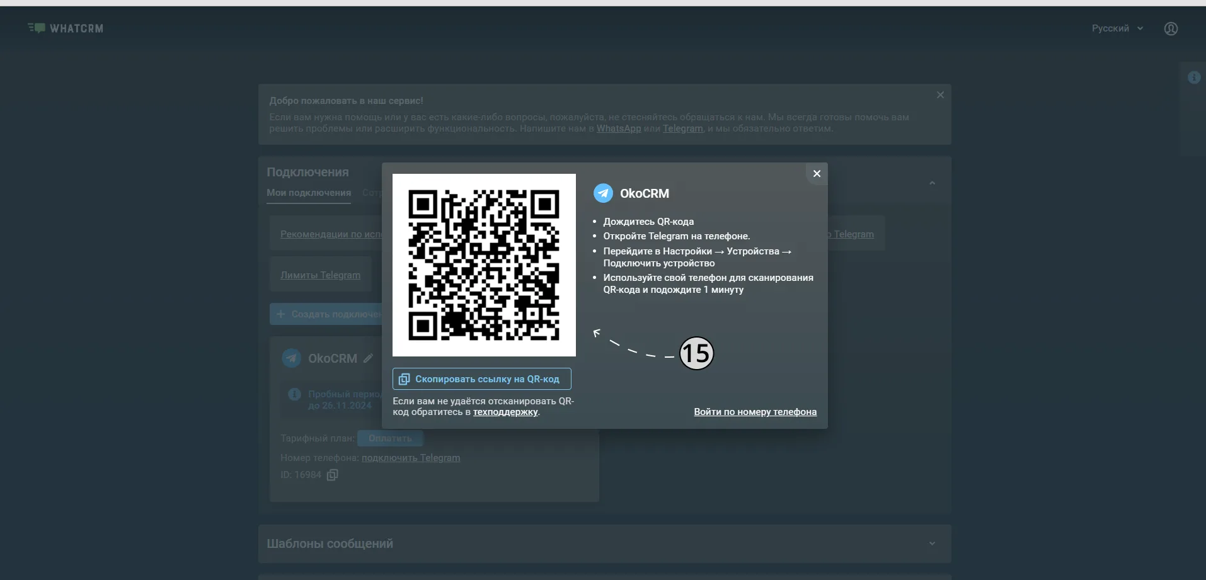Click the 'Тарифный план:' label

tap(318, 438)
